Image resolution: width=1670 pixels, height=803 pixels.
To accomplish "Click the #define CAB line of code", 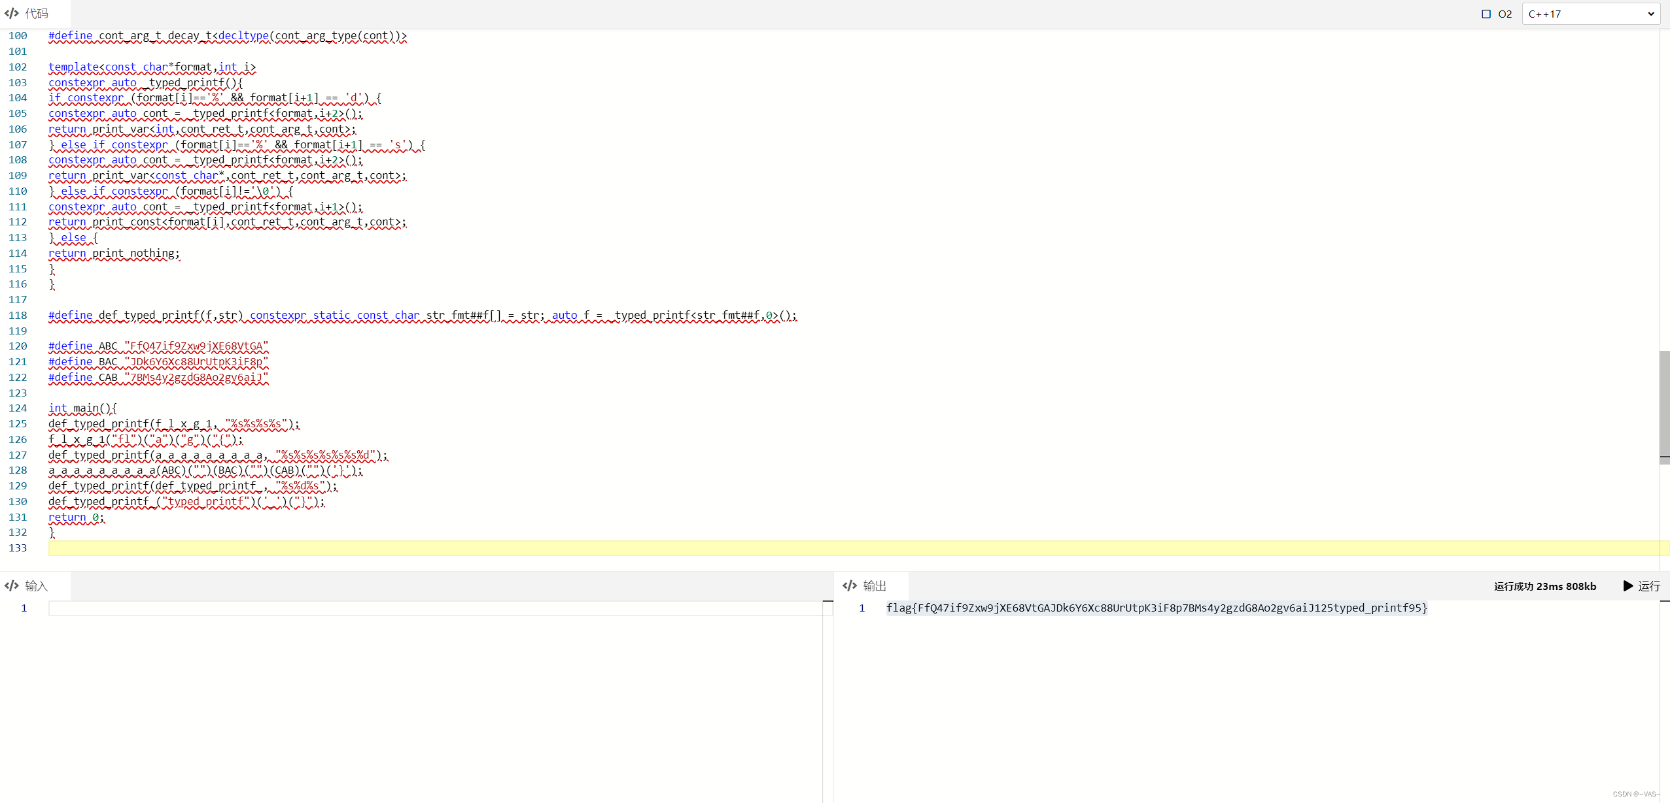I will 158,378.
